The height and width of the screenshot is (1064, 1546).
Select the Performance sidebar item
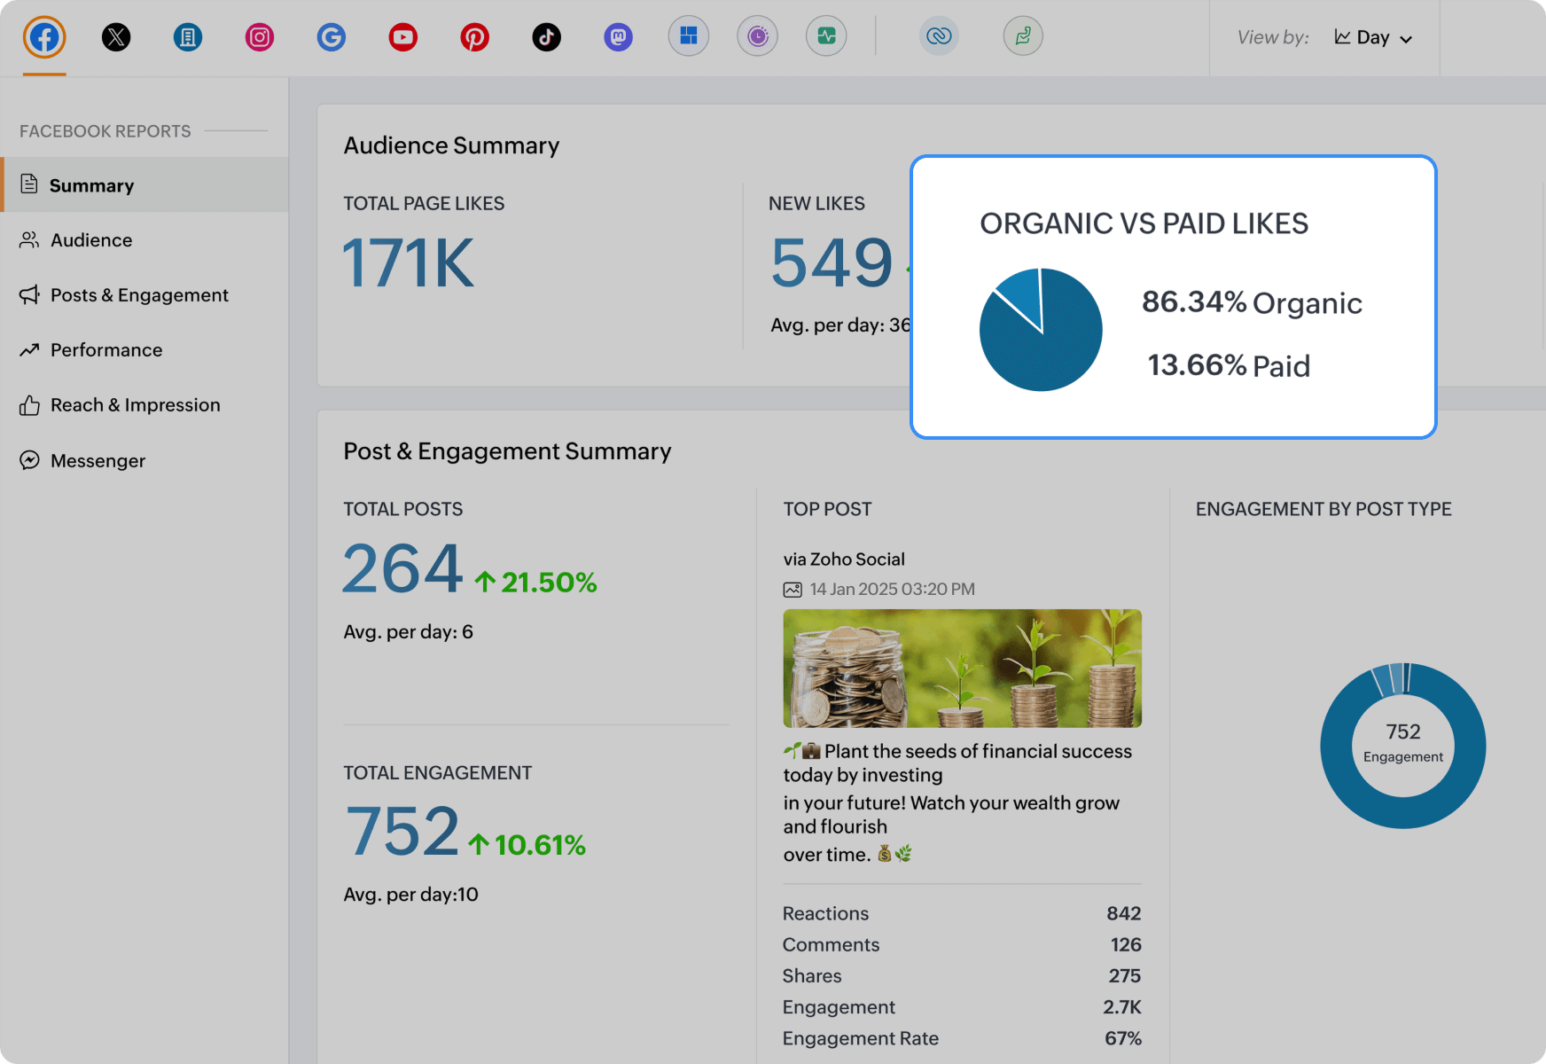105,349
